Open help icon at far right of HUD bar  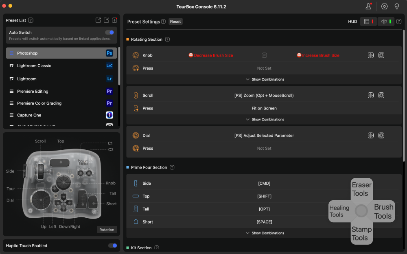(399, 22)
